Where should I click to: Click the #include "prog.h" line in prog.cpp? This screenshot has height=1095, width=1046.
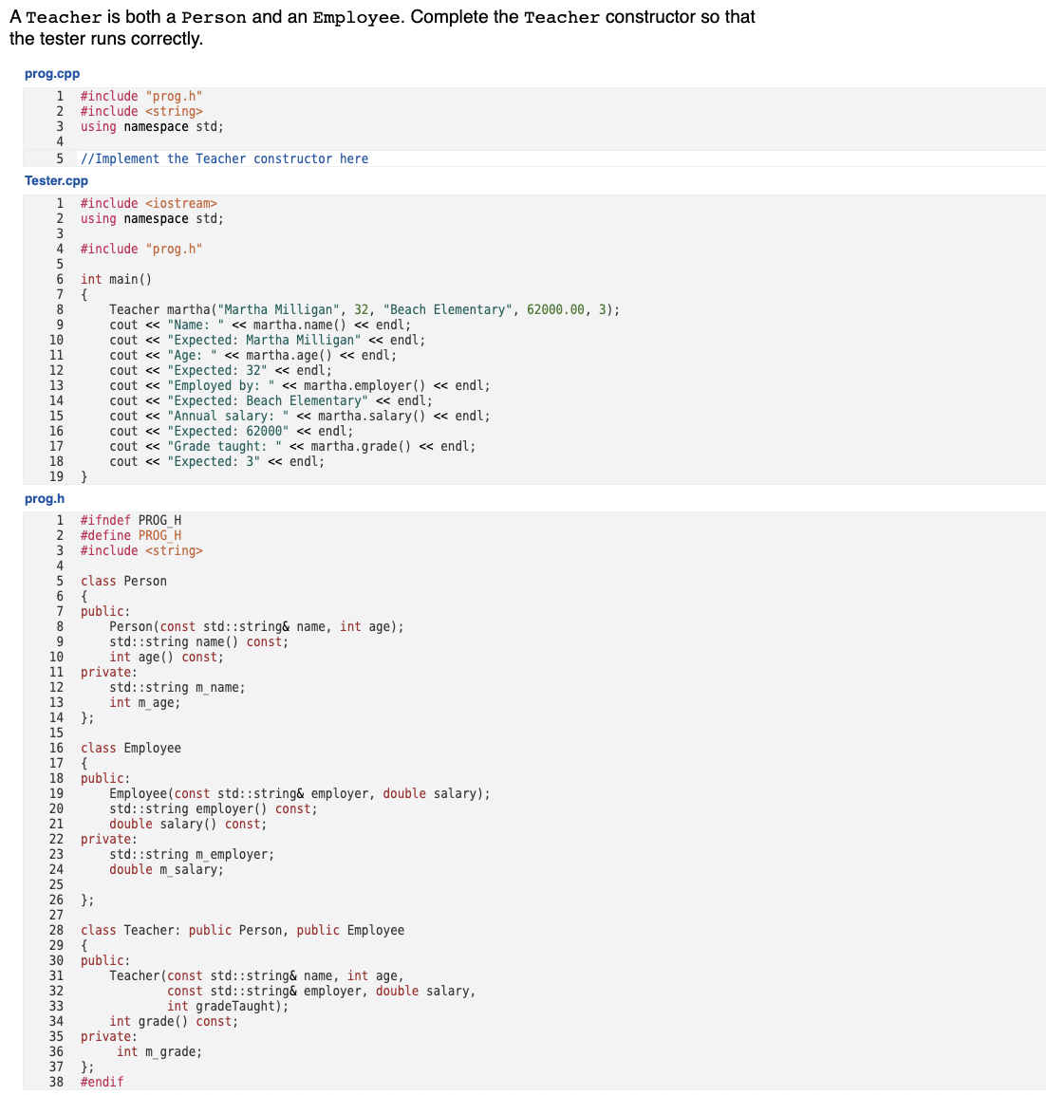tap(140, 96)
